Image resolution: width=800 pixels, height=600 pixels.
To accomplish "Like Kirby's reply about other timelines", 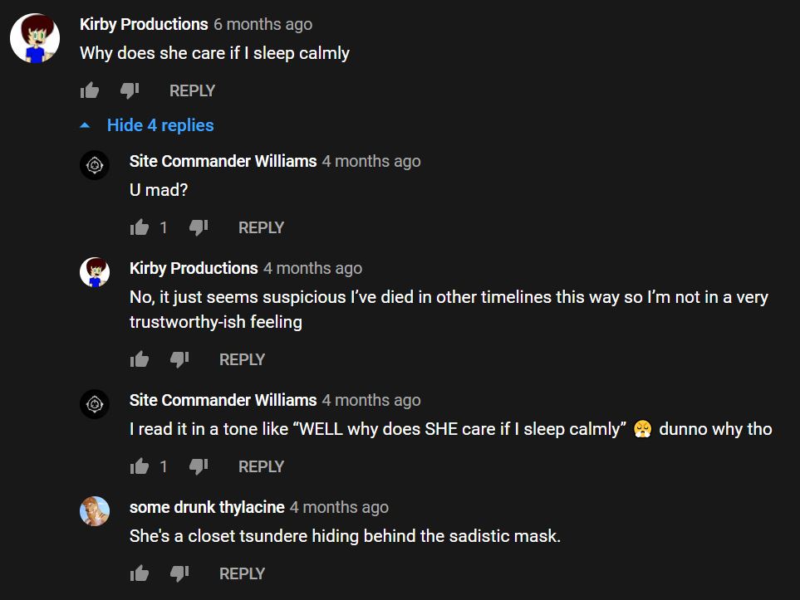I will [x=140, y=359].
